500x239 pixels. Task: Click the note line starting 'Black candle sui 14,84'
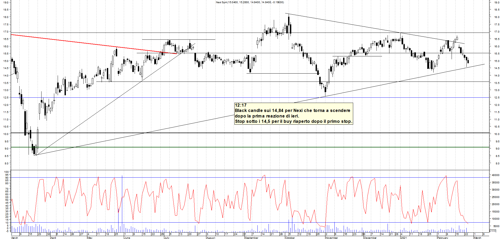(x=293, y=111)
